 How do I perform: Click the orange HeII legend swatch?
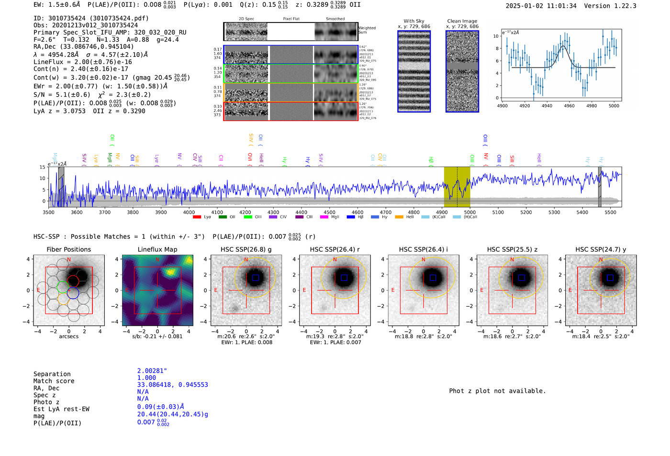(399, 217)
